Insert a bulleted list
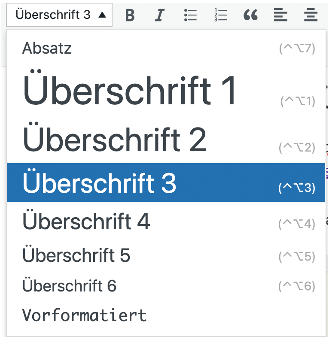Image resolution: width=329 pixels, height=340 pixels. 190,15
